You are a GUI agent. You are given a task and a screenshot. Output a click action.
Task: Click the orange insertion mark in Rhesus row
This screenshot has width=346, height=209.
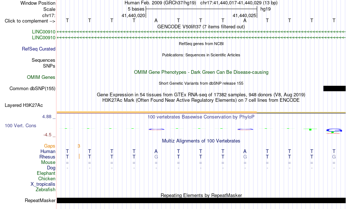[x=79, y=156]
